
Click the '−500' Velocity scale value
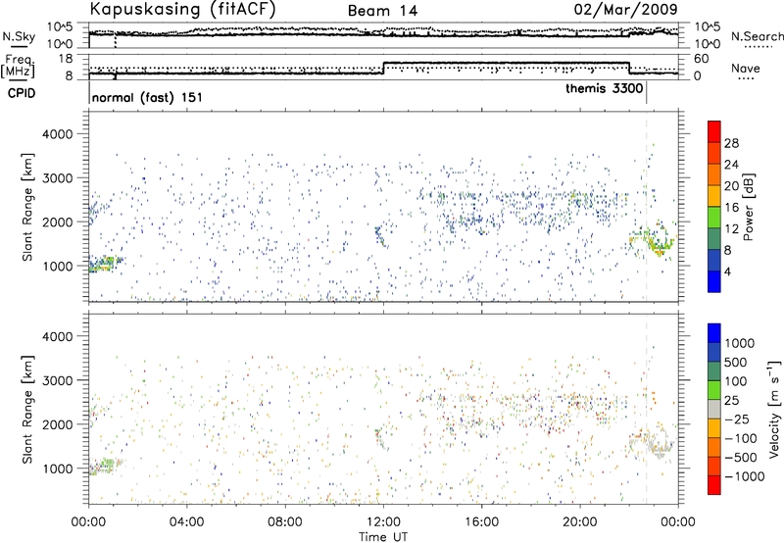(x=740, y=458)
